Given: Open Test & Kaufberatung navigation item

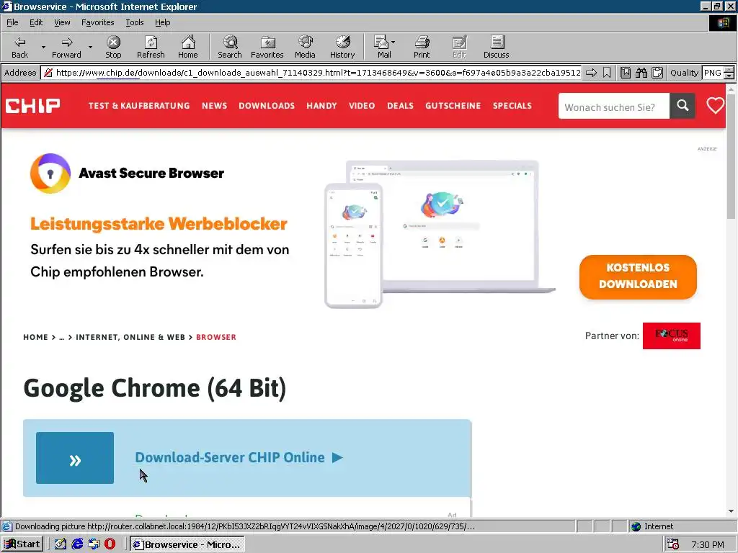Looking at the screenshot, I should [139, 106].
